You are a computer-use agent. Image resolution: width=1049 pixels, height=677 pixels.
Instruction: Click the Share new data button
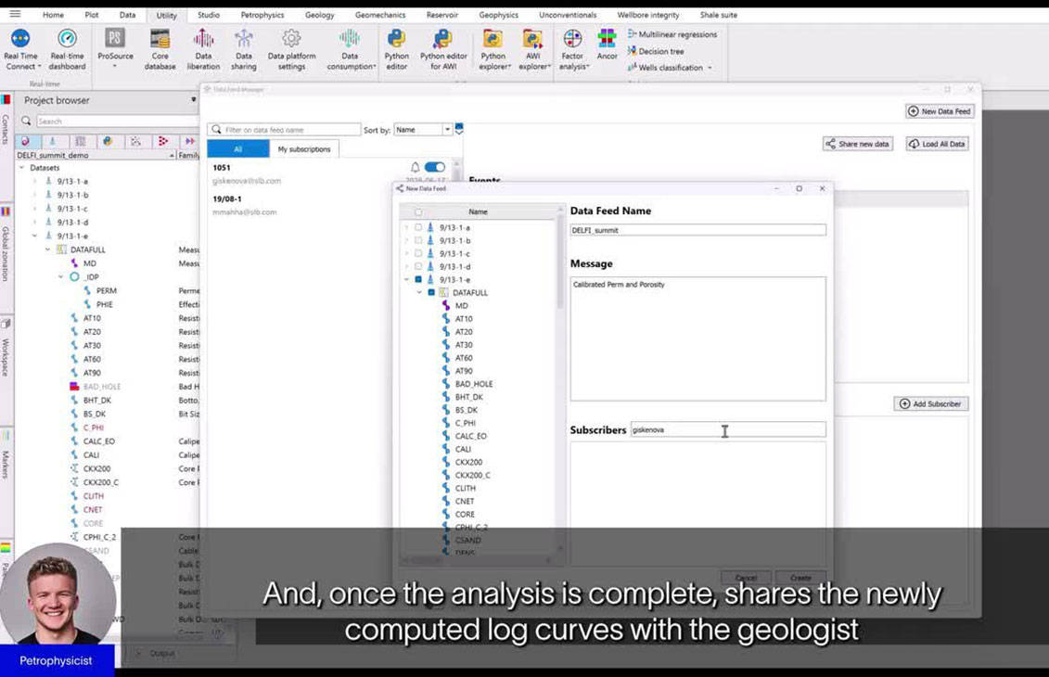pos(858,144)
